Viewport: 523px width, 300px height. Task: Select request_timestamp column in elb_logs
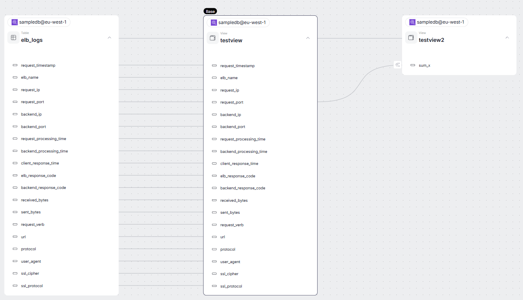pos(38,65)
